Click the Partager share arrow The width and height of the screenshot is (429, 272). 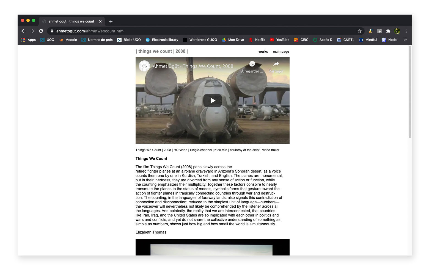[276, 64]
